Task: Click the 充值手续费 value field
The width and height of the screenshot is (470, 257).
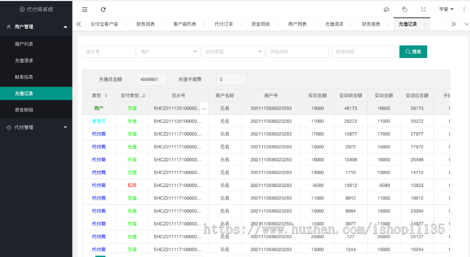Action: point(231,79)
